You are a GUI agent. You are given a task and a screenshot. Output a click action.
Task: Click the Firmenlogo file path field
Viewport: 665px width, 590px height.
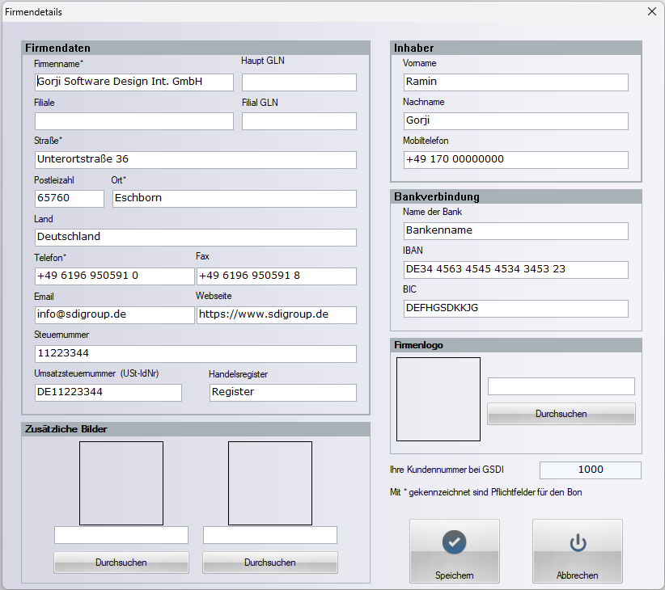[561, 386]
